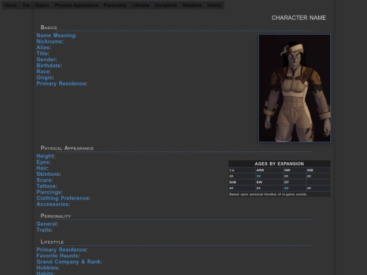Select Physical Appearance in the navigation bar
The width and height of the screenshot is (367, 275).
click(76, 5)
